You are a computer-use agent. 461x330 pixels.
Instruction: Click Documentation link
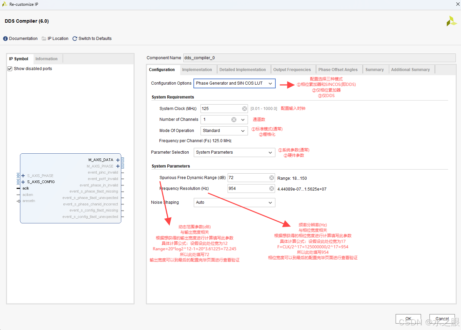(x=23, y=39)
